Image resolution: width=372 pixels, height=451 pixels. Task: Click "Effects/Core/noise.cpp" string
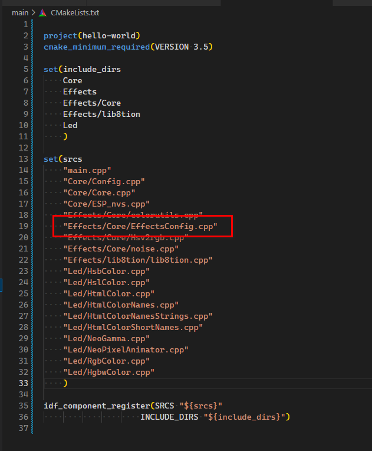tap(121, 249)
